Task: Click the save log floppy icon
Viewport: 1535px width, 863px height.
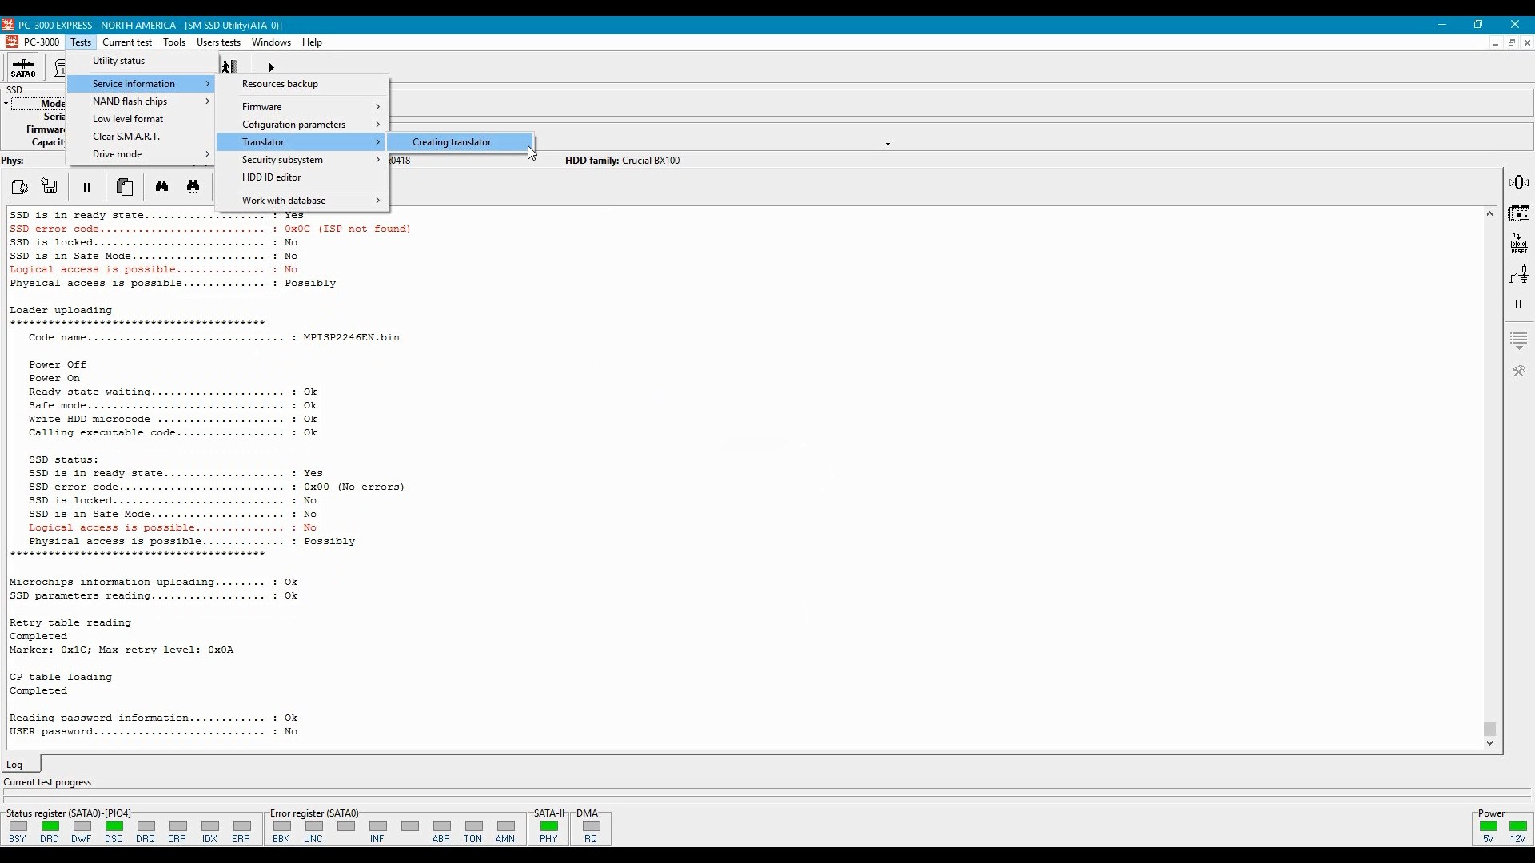Action: pos(50,186)
